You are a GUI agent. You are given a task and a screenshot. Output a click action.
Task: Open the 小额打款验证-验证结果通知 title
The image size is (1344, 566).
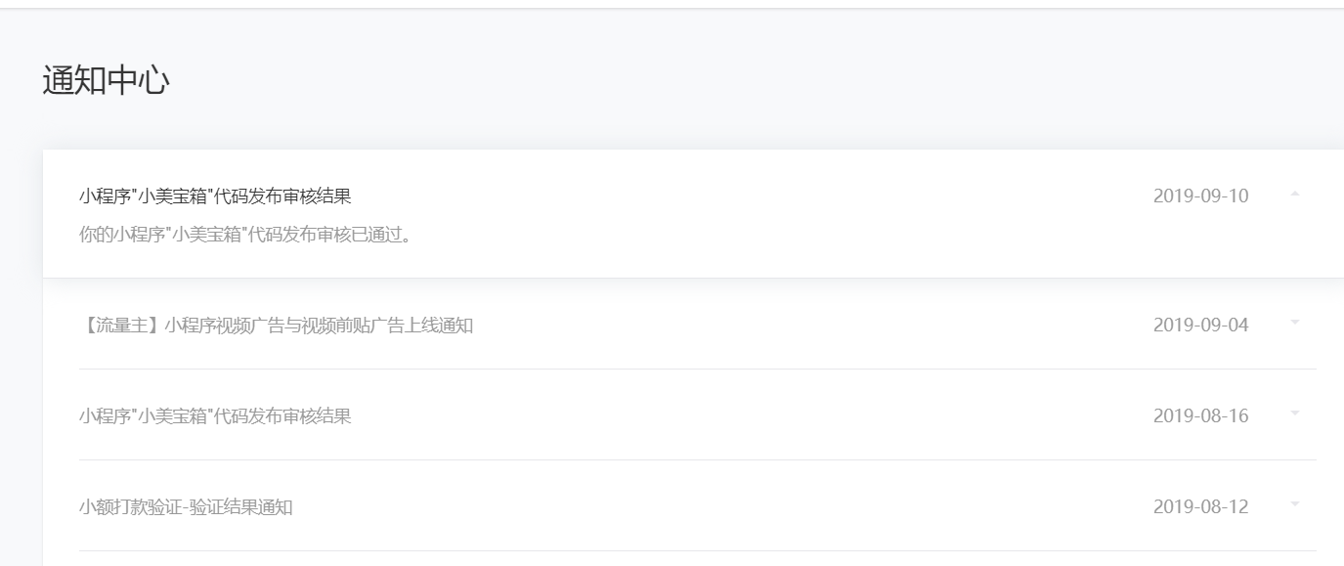point(186,507)
